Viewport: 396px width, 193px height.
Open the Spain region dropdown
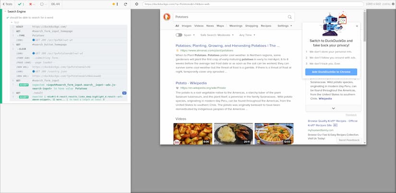pos(190,35)
